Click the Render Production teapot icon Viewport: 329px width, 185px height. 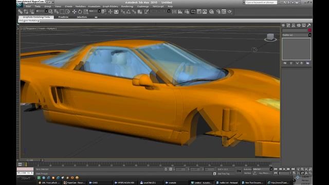pyautogui.click(x=230, y=11)
